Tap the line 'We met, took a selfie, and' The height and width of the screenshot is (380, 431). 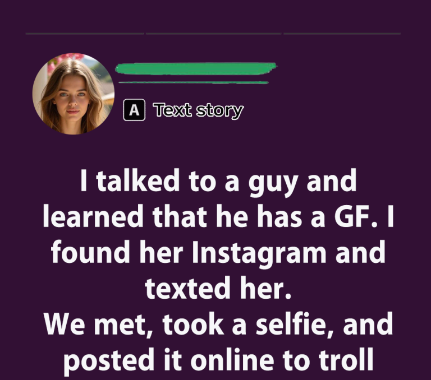tap(218, 325)
